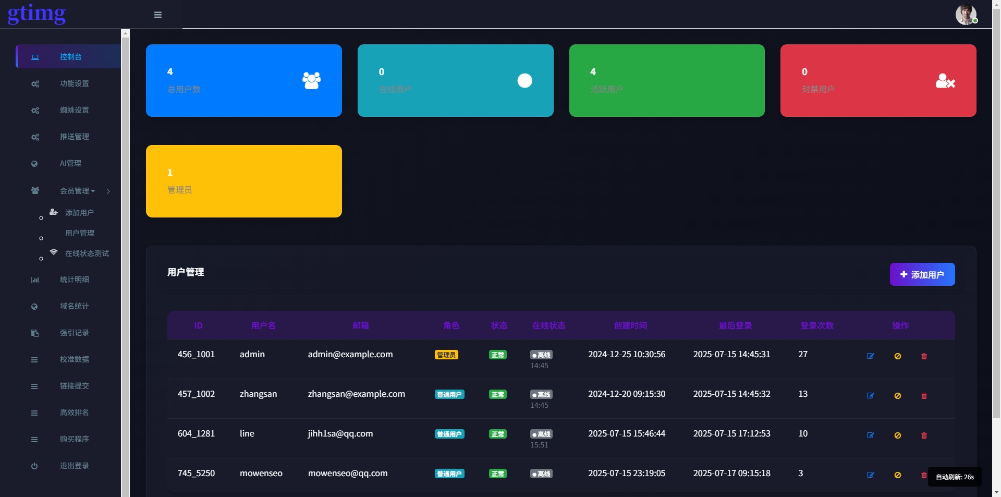Ban the line user via ban icon
Screen dimensions: 1001x497
point(898,435)
